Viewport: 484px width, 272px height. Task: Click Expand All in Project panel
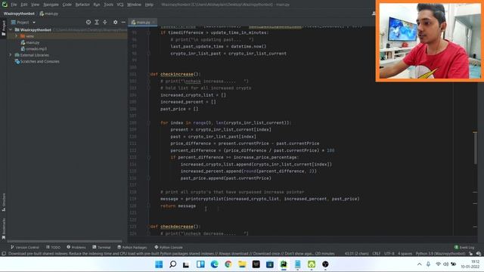[x=97, y=22]
